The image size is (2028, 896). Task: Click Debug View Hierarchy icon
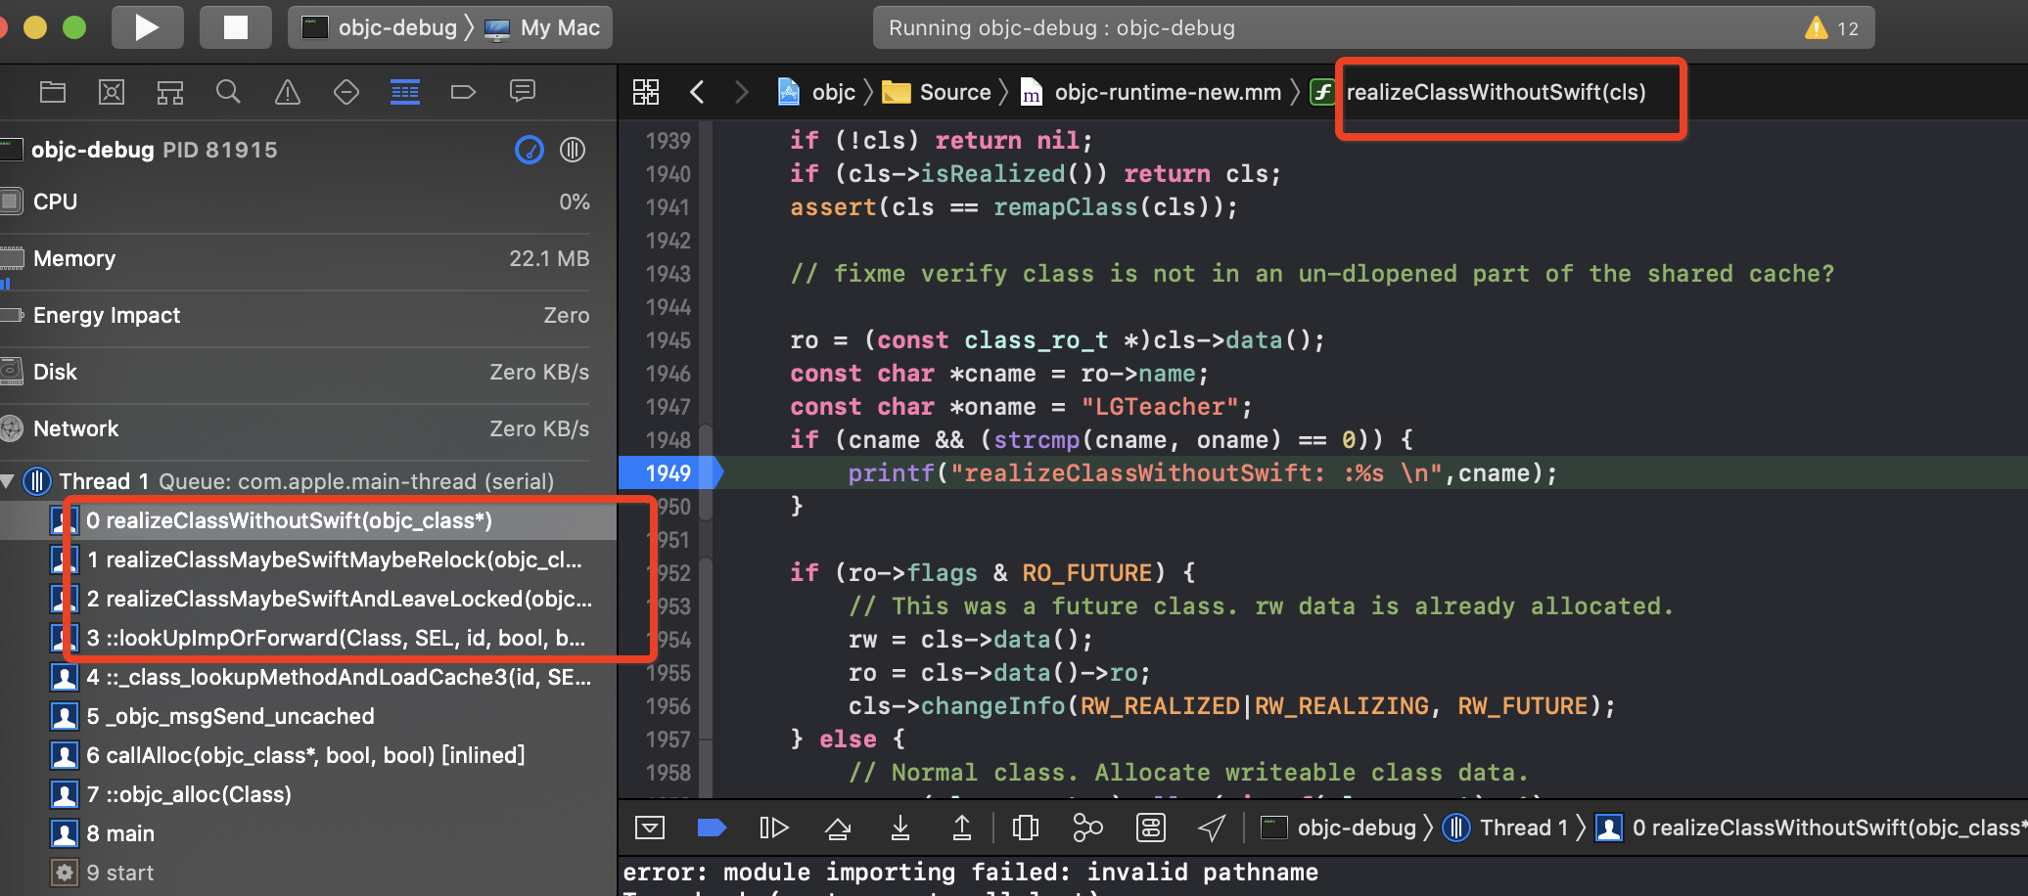point(1026,829)
